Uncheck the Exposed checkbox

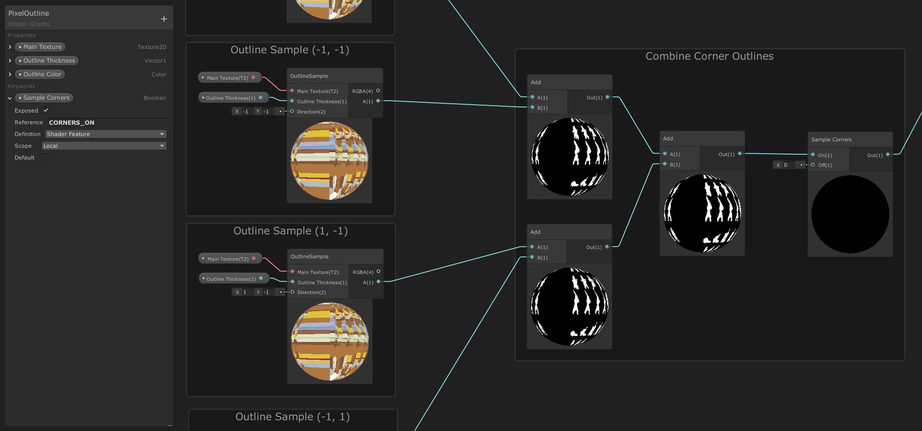(x=46, y=111)
